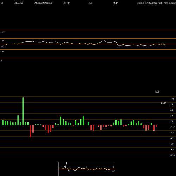Click the 'Global Wind Energy First Trust' title text

click(152, 3)
